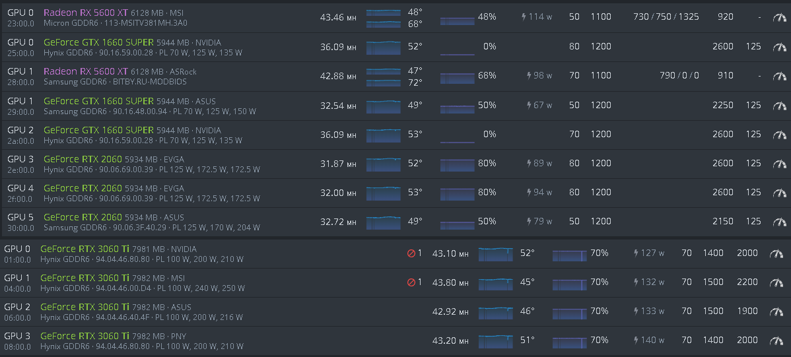Open overclock icon for GTX 1660 SUPER 25:00.0
This screenshot has width=791, height=357.
(x=779, y=47)
